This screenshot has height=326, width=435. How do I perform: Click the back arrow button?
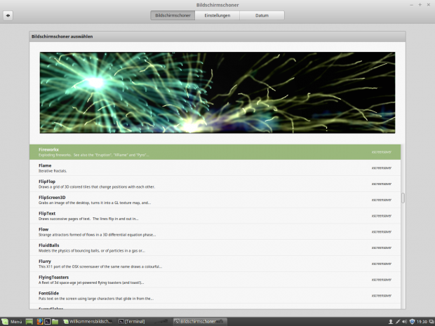8,15
